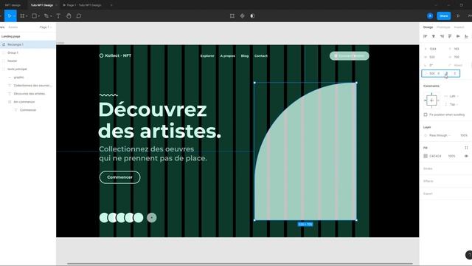Click the Present play icon
The height and width of the screenshot is (266, 472).
pyautogui.click(x=458, y=16)
